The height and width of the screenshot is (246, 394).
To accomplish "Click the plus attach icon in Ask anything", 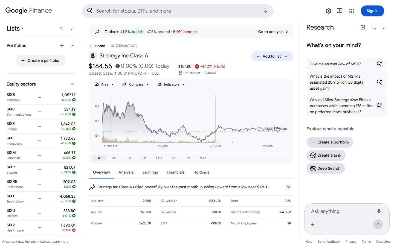I will 313,224.
